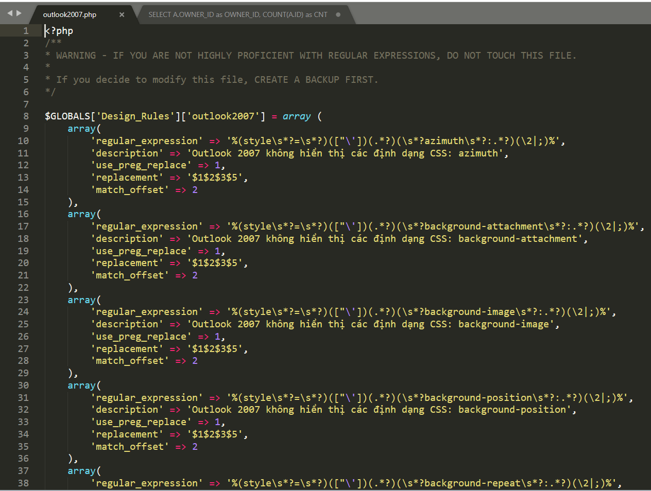The width and height of the screenshot is (651, 491).
Task: Click the right tab-scroll arrow
Action: tap(19, 13)
